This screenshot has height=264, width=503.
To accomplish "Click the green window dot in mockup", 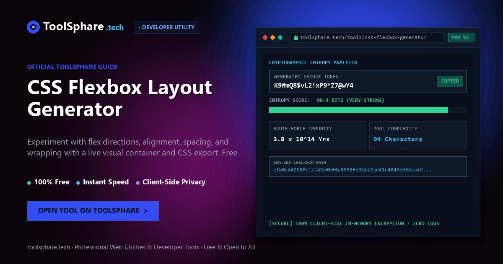I will coord(280,37).
